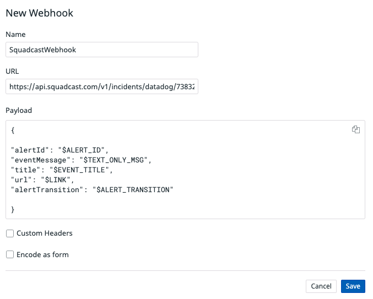Copy the payload with the clipboard icon
The height and width of the screenshot is (299, 373).
click(355, 129)
